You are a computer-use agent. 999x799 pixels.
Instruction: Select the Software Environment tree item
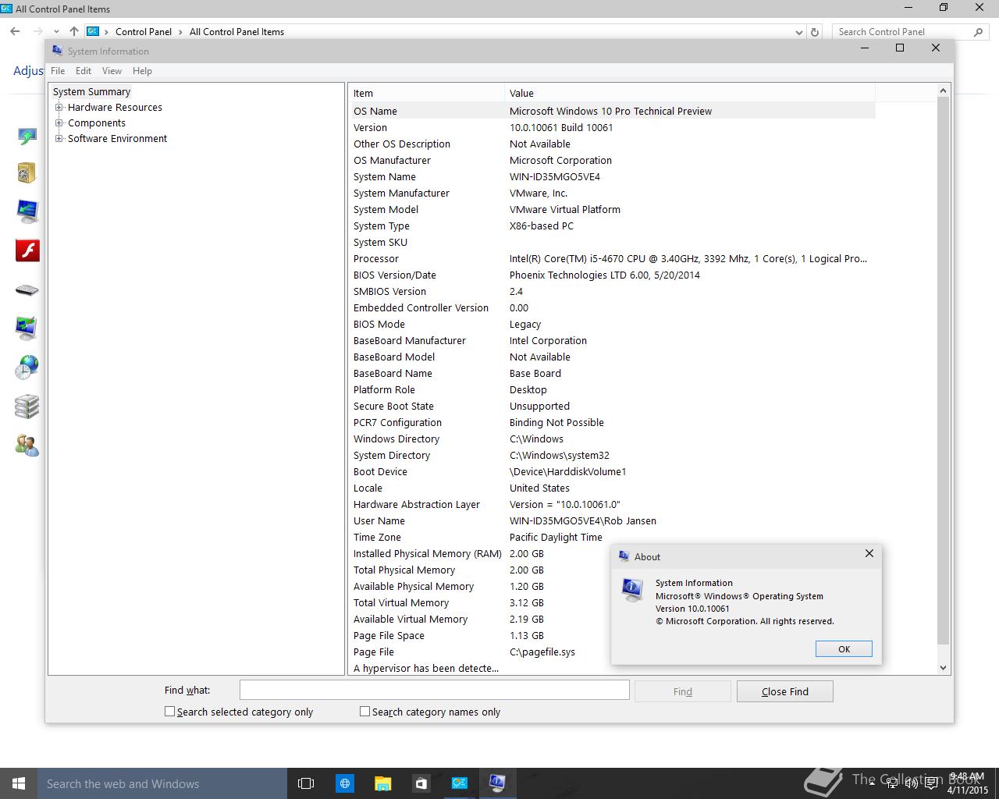tap(117, 139)
